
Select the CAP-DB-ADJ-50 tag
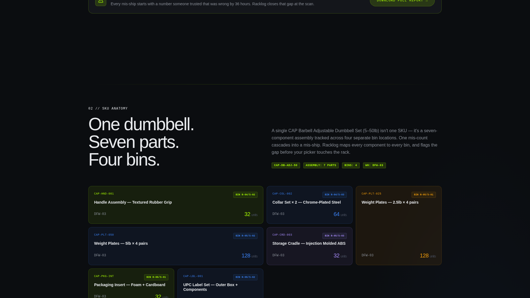point(286,165)
